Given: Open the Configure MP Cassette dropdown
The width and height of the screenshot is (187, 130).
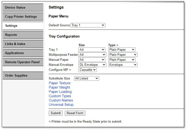Looking at the screenshot, I should tap(88, 70).
